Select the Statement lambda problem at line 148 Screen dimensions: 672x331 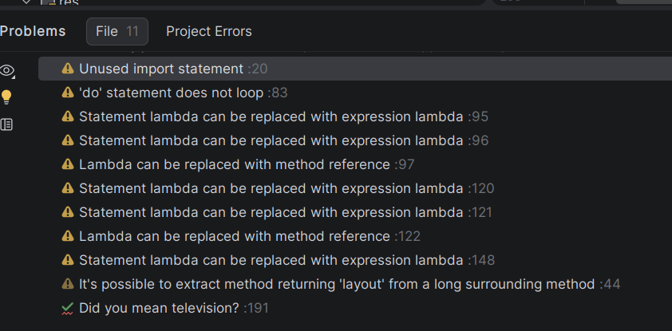pyautogui.click(x=271, y=261)
